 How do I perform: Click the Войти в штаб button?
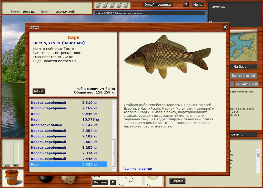tap(243, 76)
